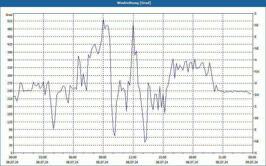Screen dimensions: 266x166
Task: Click the y-axis value 450
Action: (10, 37)
